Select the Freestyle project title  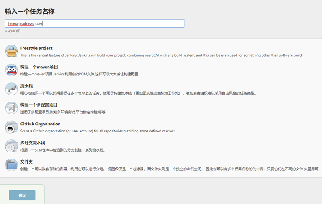coord(36,48)
